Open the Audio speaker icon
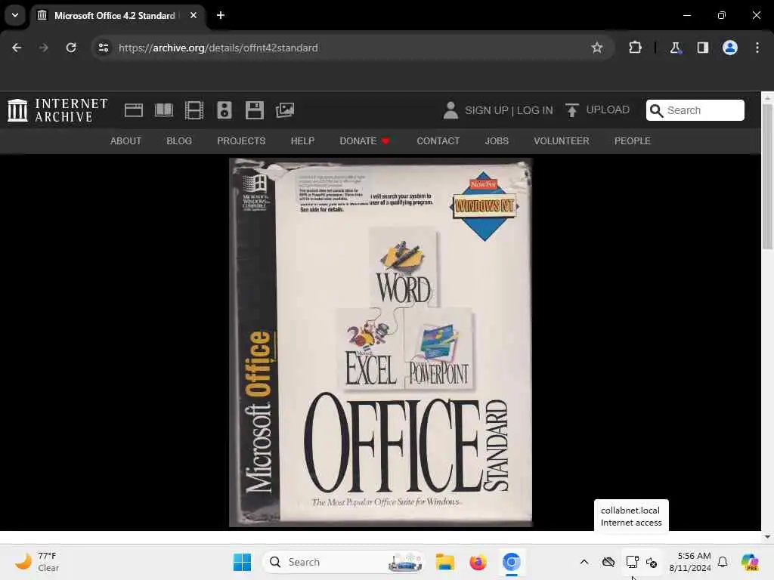The height and width of the screenshot is (580, 774). point(224,110)
